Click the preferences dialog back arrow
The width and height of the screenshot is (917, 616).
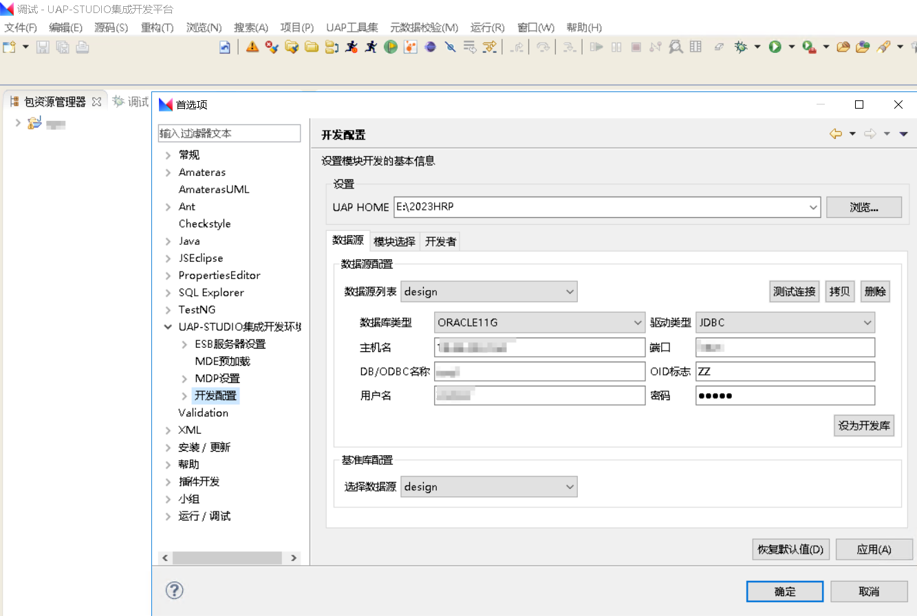[836, 134]
